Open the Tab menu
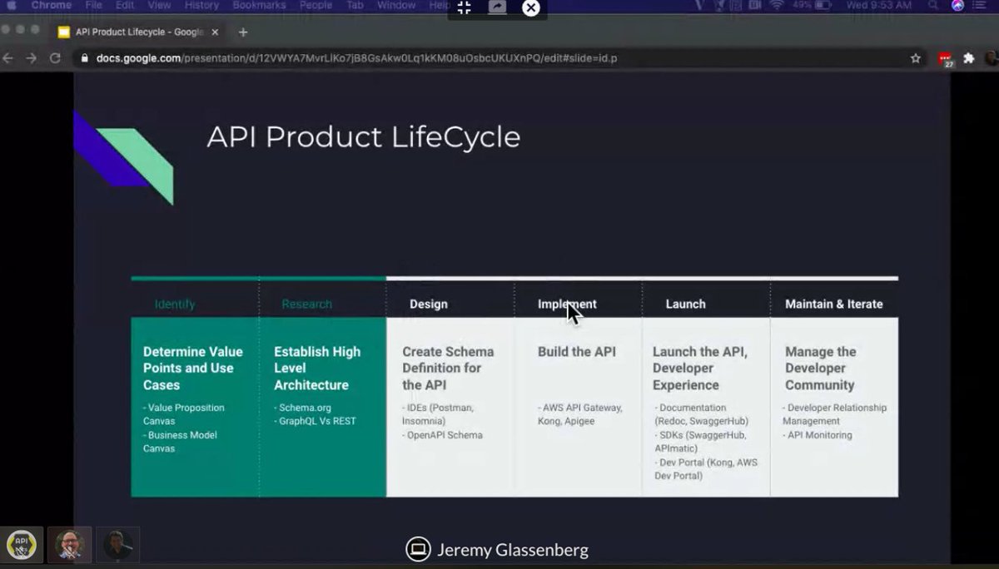Viewport: 999px width, 569px height. tap(355, 5)
